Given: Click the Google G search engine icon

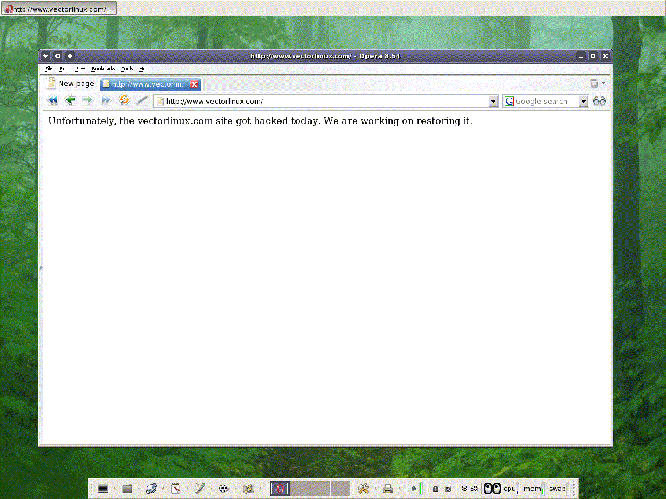Looking at the screenshot, I should pos(509,101).
